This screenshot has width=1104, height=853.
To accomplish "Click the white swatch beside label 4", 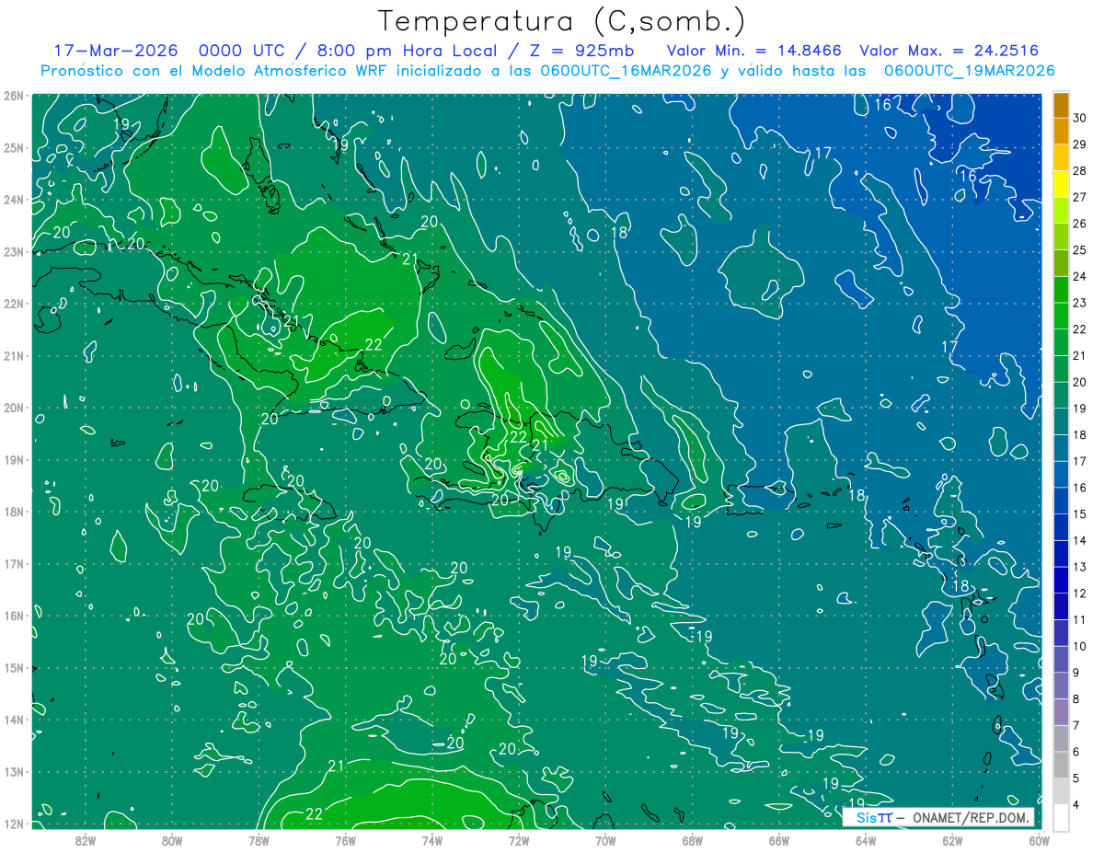I will point(1061,817).
